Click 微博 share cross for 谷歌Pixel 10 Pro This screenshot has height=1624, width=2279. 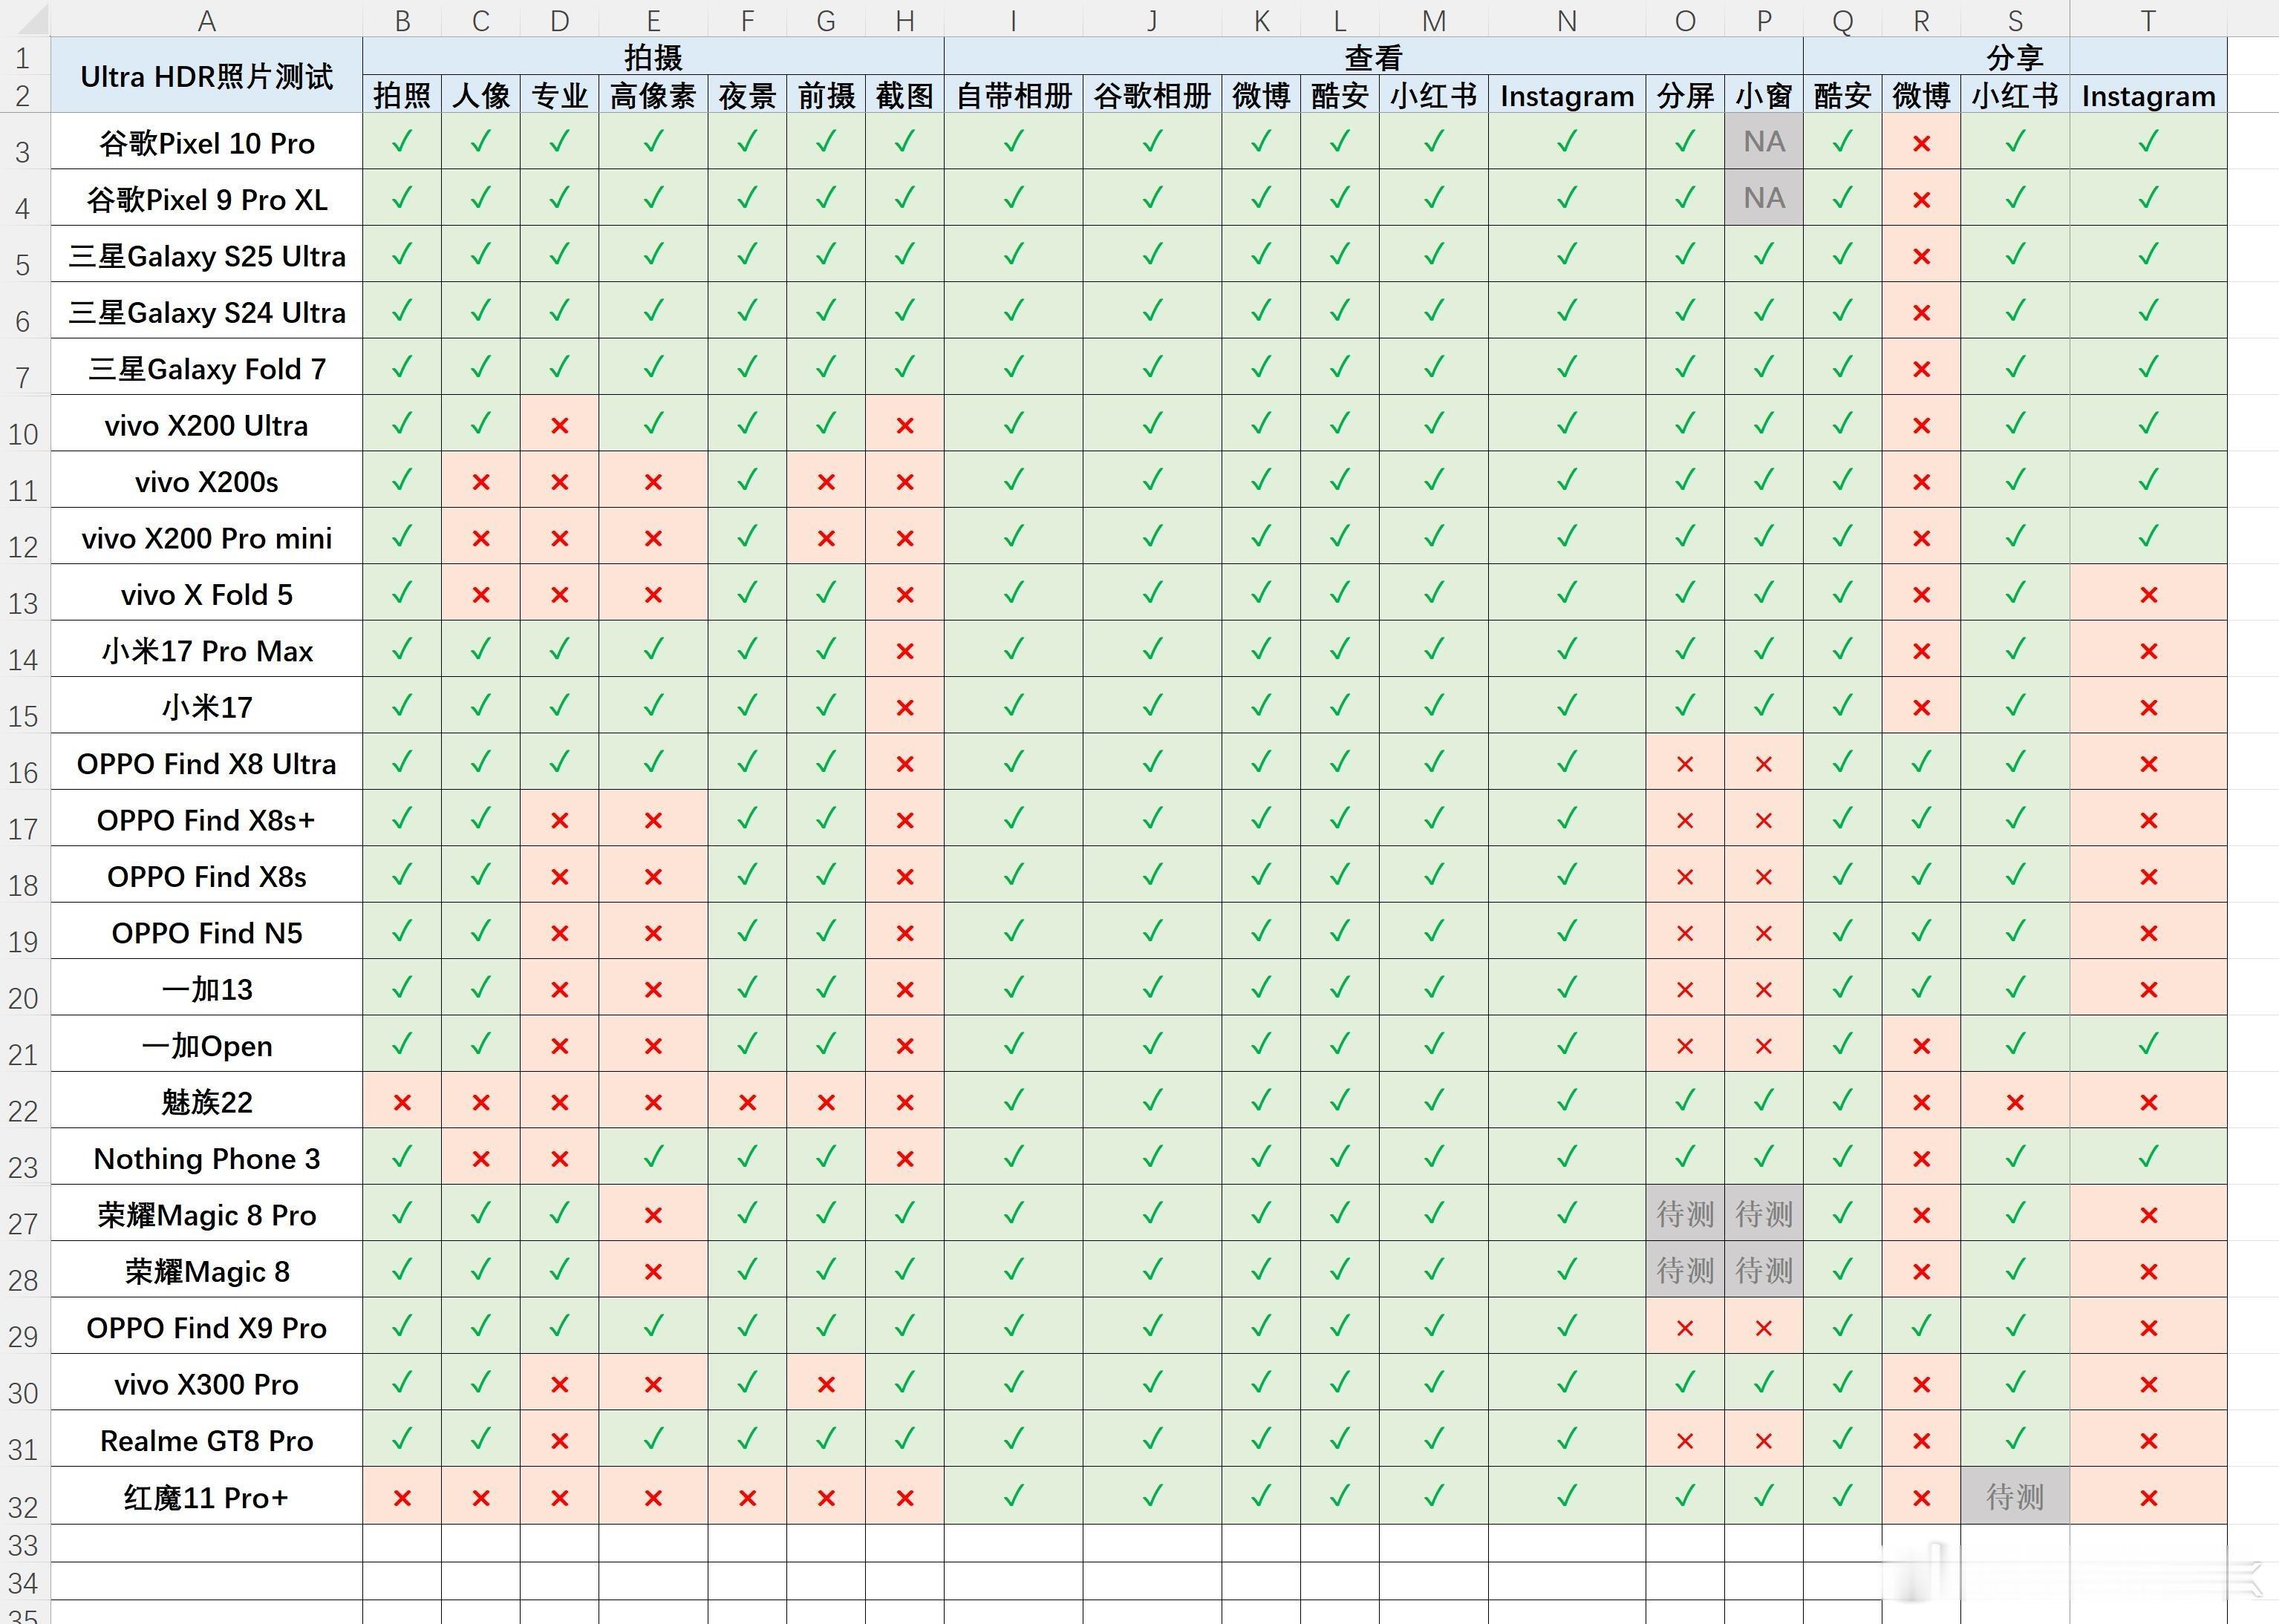[x=1921, y=143]
